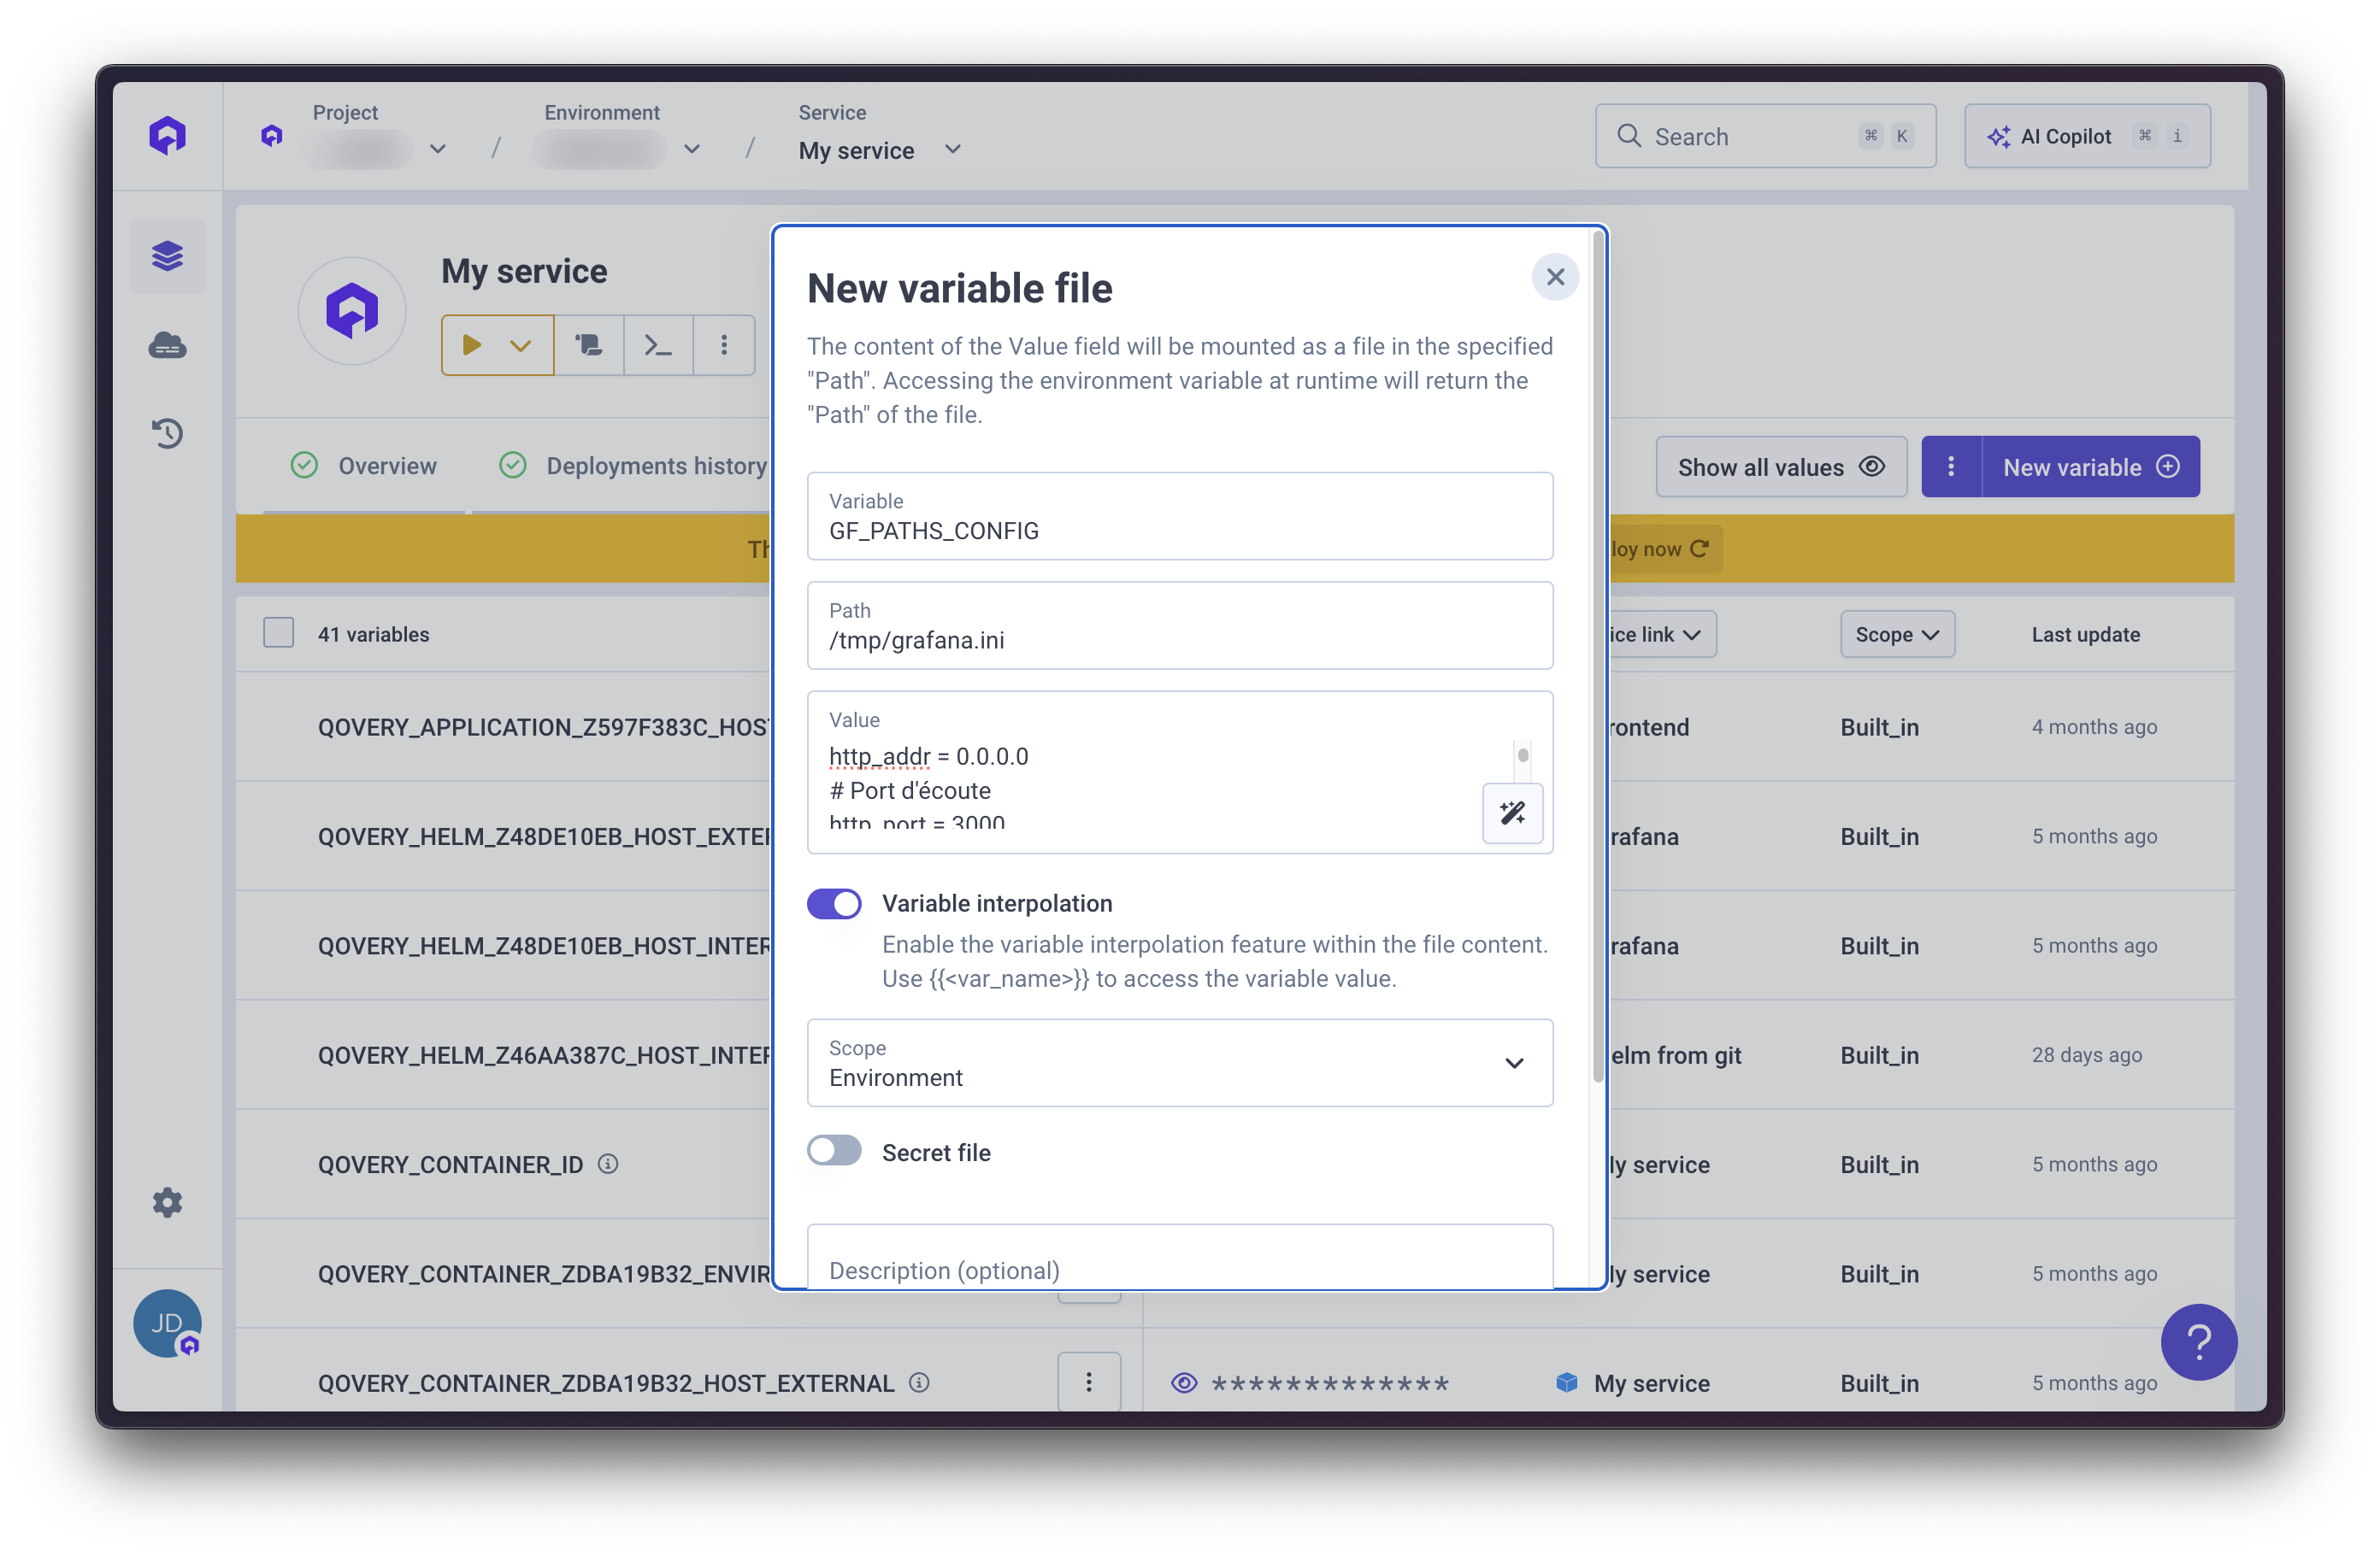Click the help question mark bubble
The height and width of the screenshot is (1555, 2380).
pos(2199,1341)
